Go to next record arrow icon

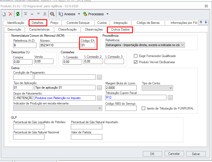39,14
